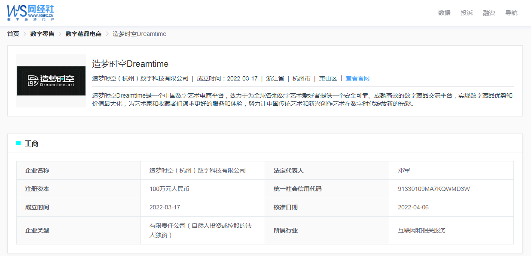Click 萧山区 in the company info line
Image resolution: width=531 pixels, height=256 pixels.
pos(328,78)
